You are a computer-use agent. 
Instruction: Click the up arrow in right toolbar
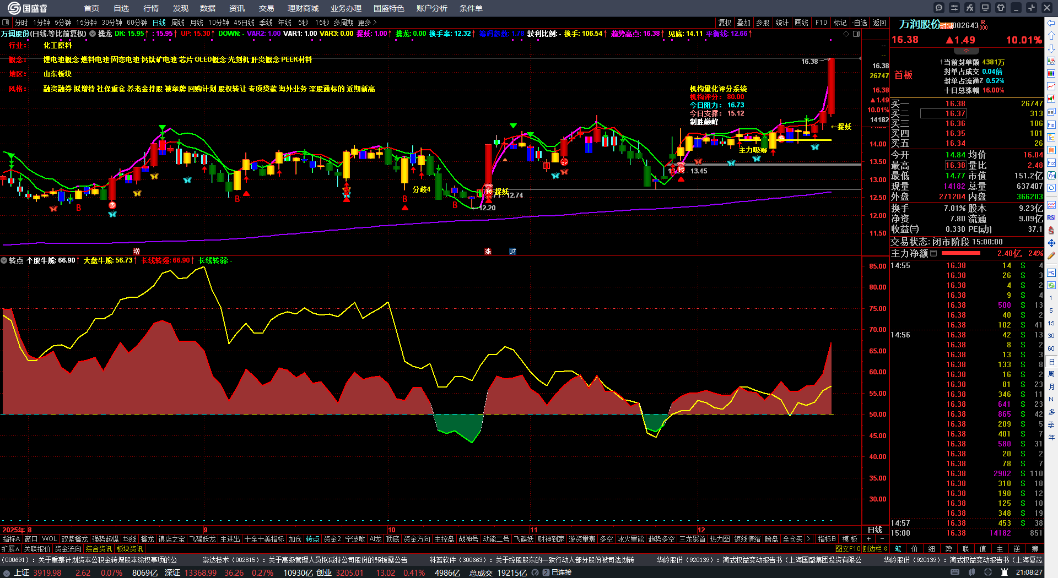pos(1051,35)
